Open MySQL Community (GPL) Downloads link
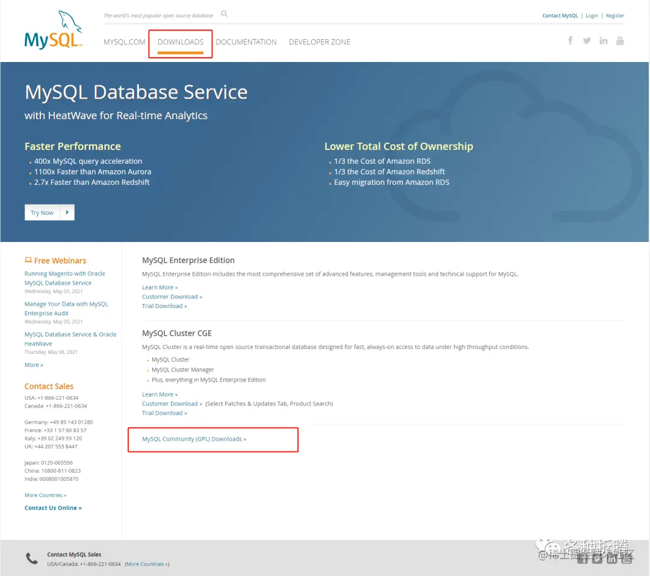650x576 pixels. [194, 439]
